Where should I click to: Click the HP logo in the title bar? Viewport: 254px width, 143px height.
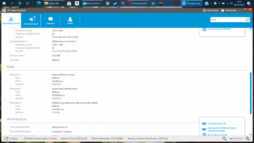(x=4, y=10)
